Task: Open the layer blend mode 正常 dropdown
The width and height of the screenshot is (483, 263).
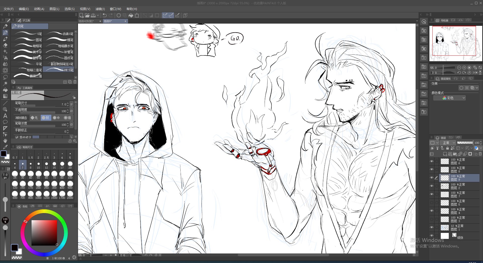Action: [x=448, y=143]
